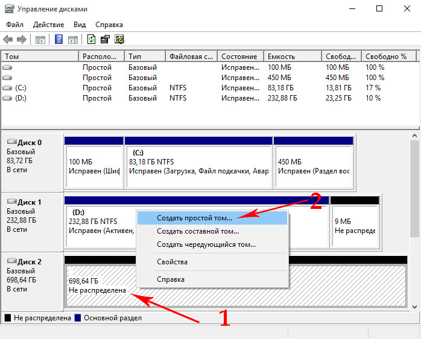Select the 450 МБ recovery partition block
The height and width of the screenshot is (339, 421).
coord(313,163)
